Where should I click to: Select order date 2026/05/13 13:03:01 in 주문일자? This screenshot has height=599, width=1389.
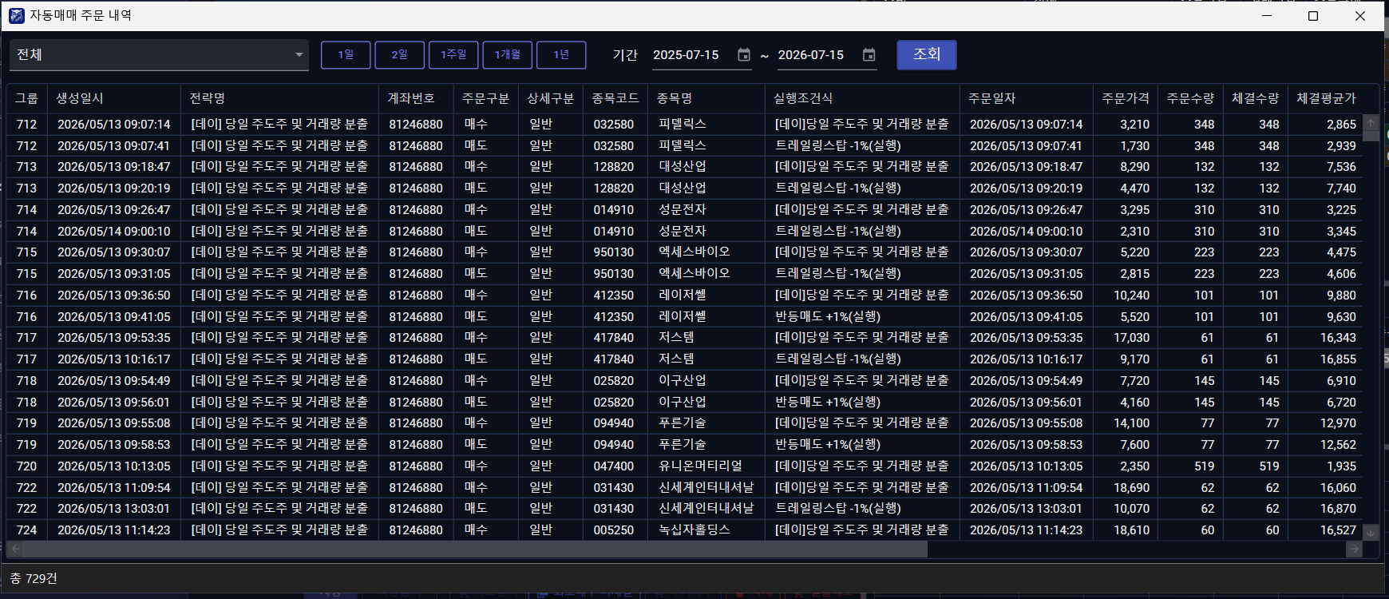tap(1027, 509)
